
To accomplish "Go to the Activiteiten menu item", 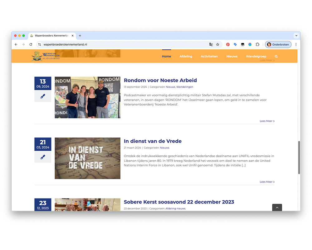I will pos(209,57).
